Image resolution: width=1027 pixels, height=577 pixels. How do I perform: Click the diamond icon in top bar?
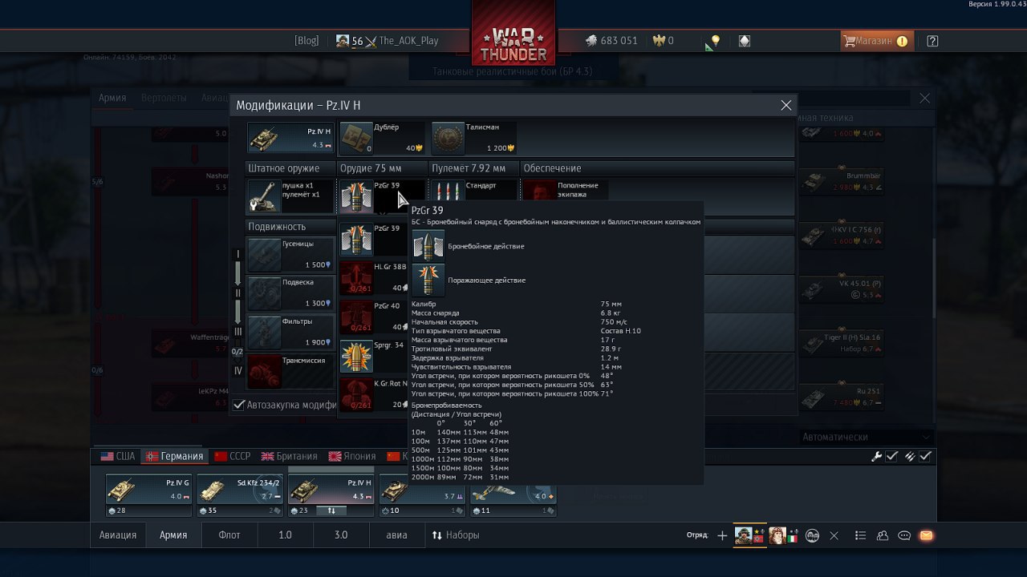[x=745, y=41]
